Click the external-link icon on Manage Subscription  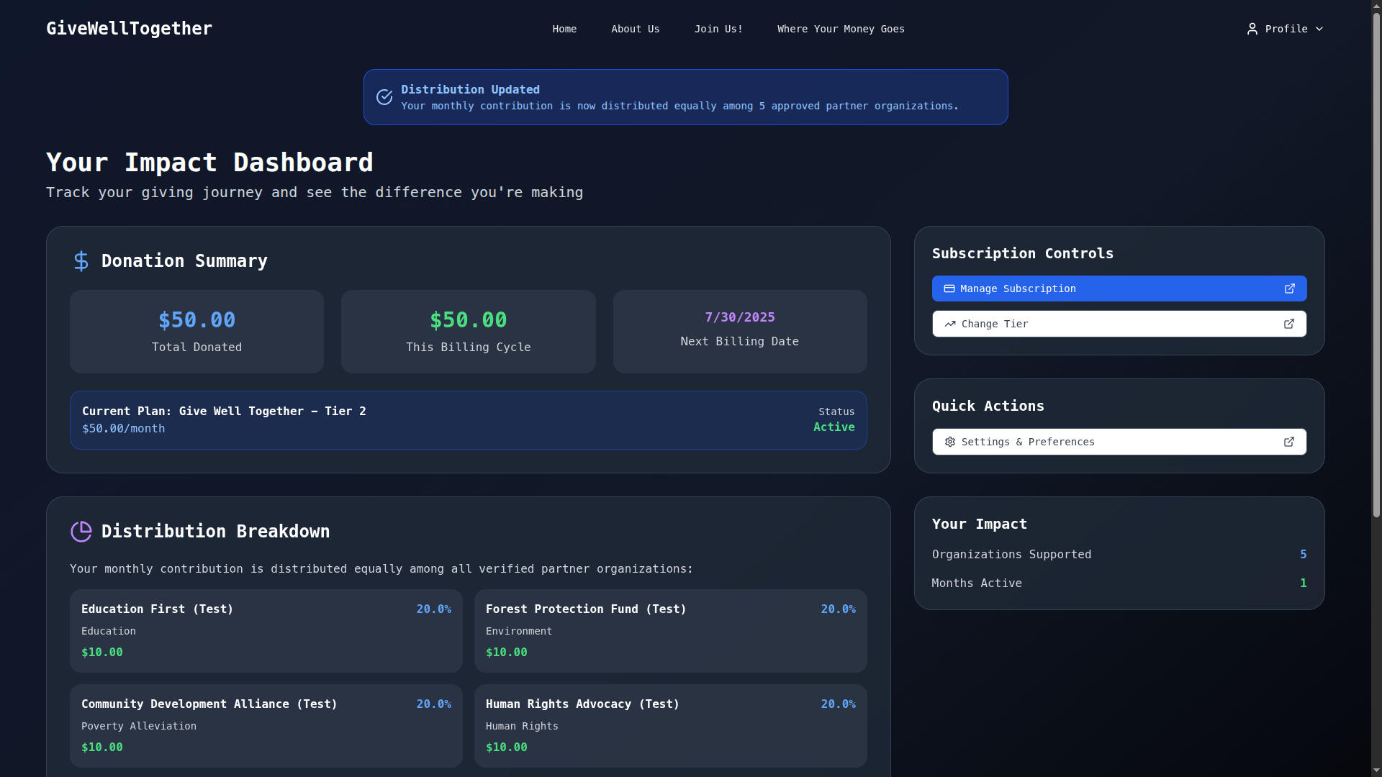[1289, 288]
